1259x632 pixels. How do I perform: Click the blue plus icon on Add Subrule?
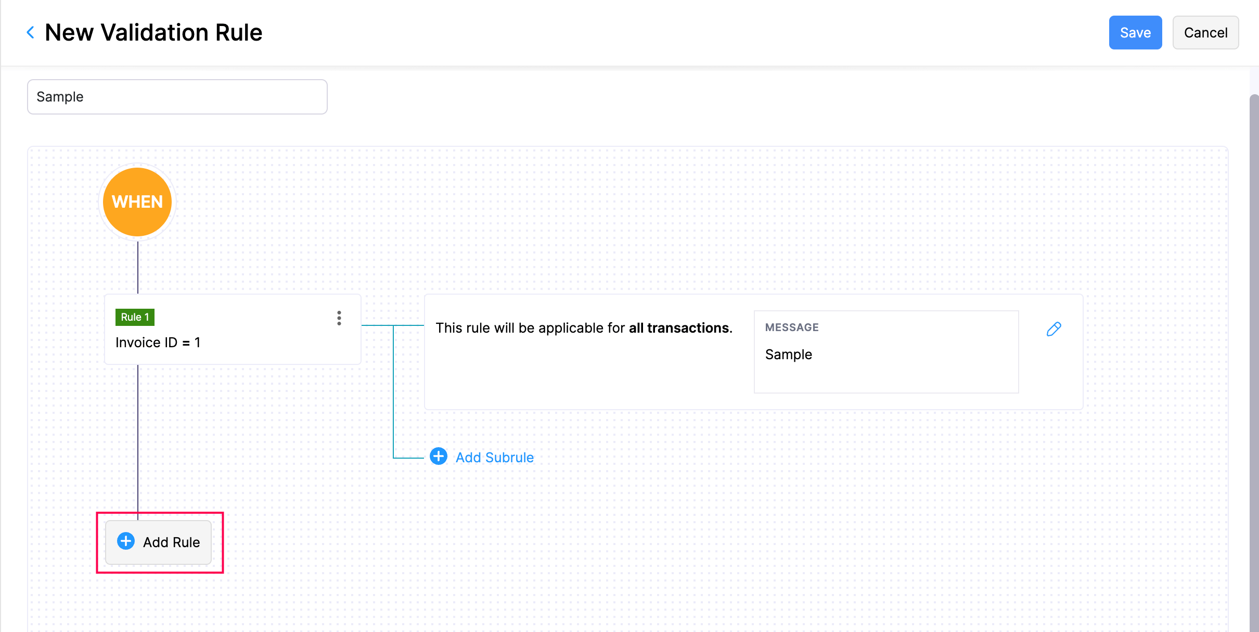click(439, 457)
